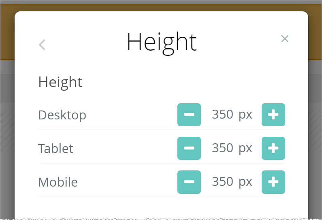
Task: Click the Height section heading
Action: click(60, 82)
